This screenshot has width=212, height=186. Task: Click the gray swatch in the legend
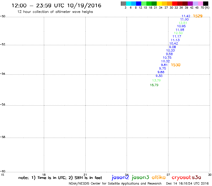click(x=123, y=3)
